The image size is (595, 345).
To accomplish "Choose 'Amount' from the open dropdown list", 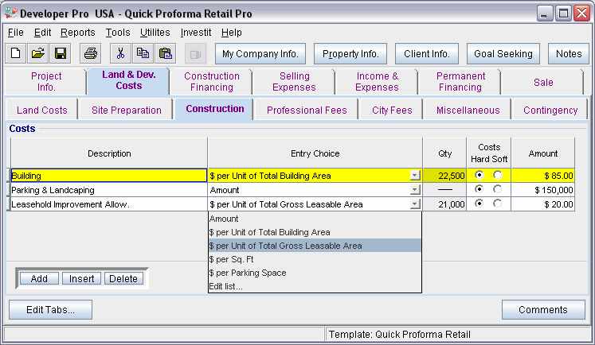I will point(315,219).
